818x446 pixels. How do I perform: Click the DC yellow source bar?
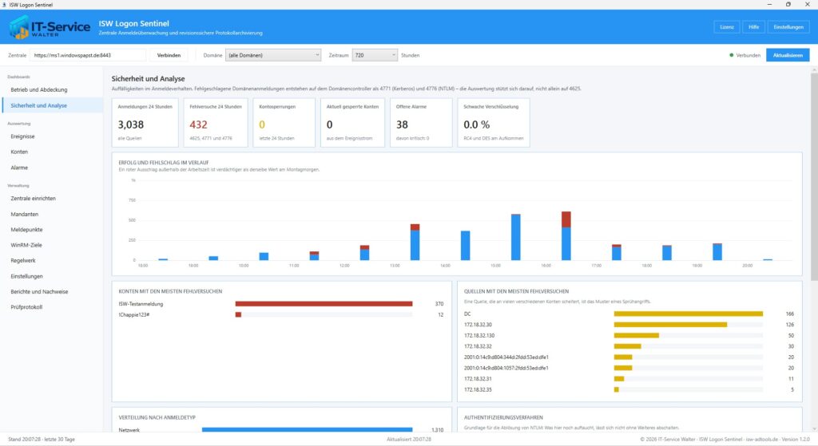pos(688,314)
